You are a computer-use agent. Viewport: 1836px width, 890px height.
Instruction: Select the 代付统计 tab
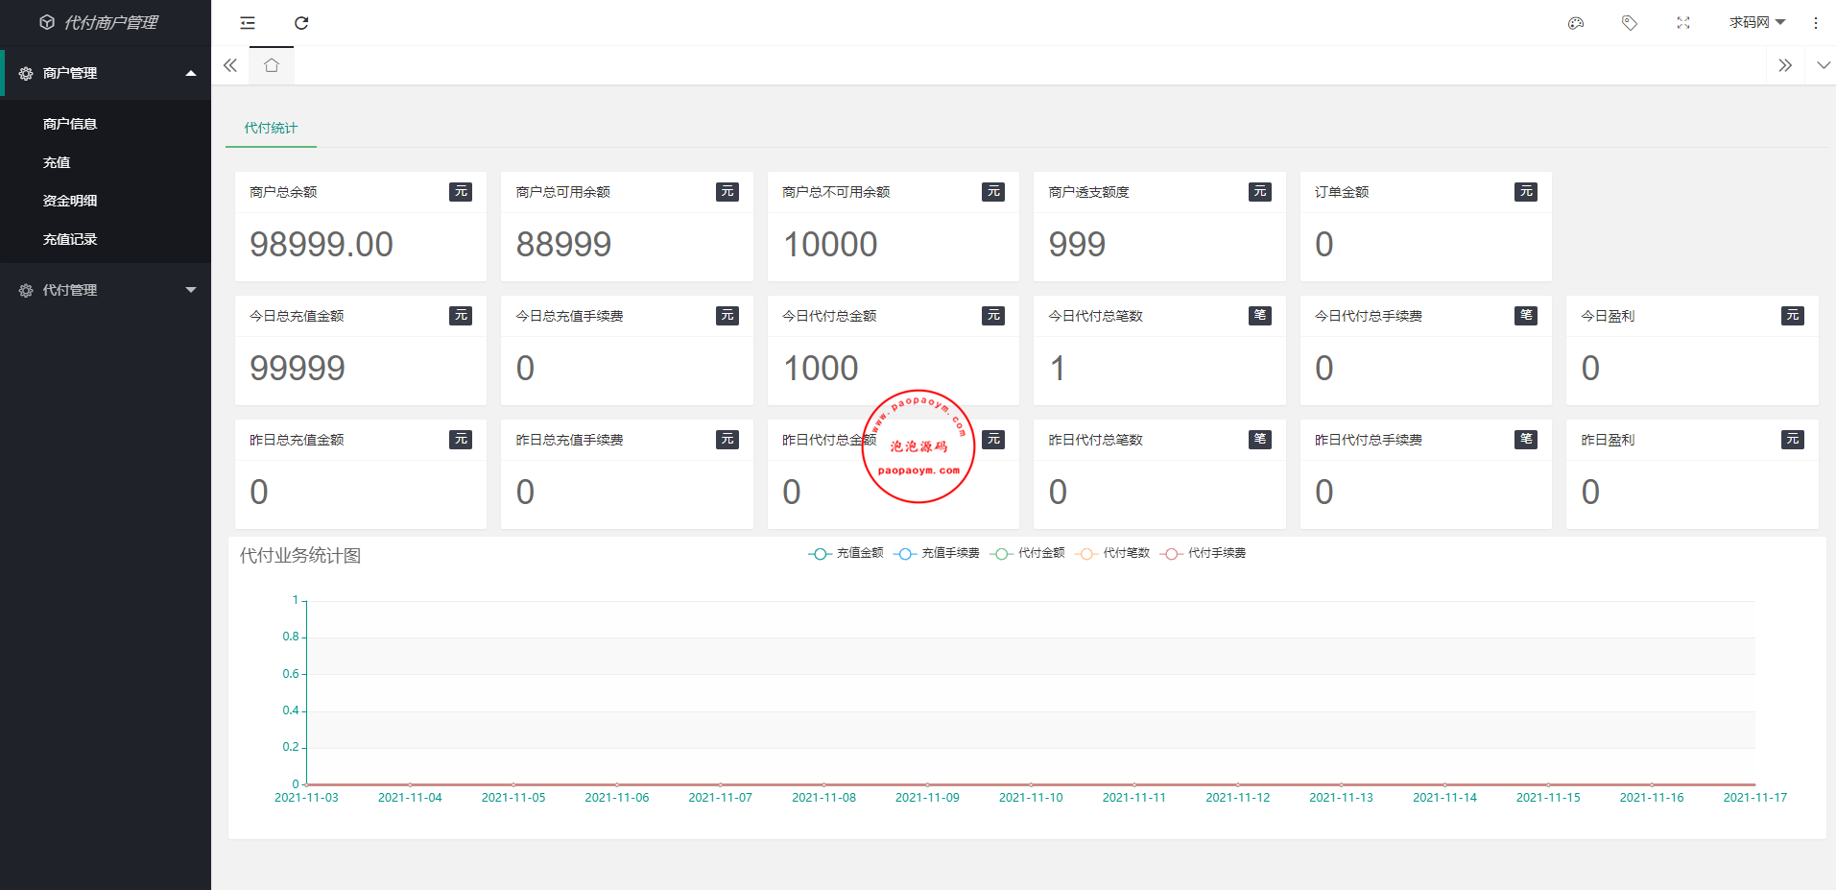pyautogui.click(x=271, y=128)
